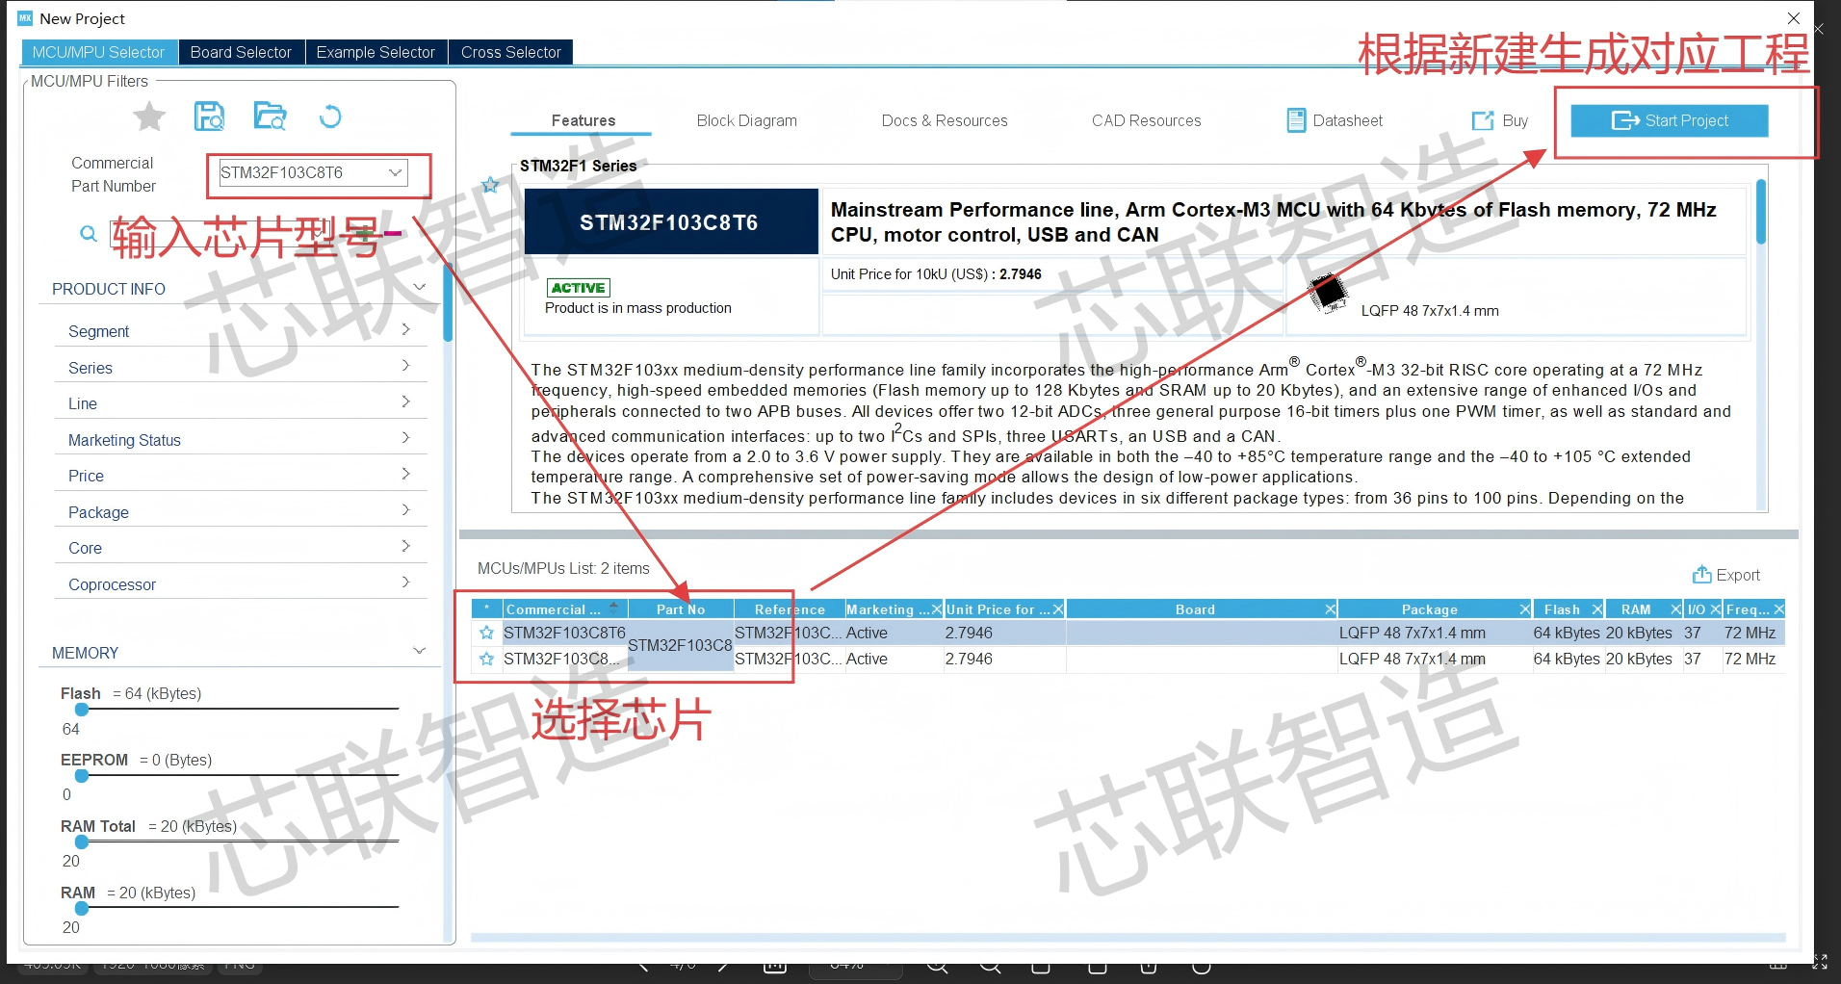Viewport: 1841px width, 984px height.
Task: Expand the Package filter
Action: tap(405, 510)
